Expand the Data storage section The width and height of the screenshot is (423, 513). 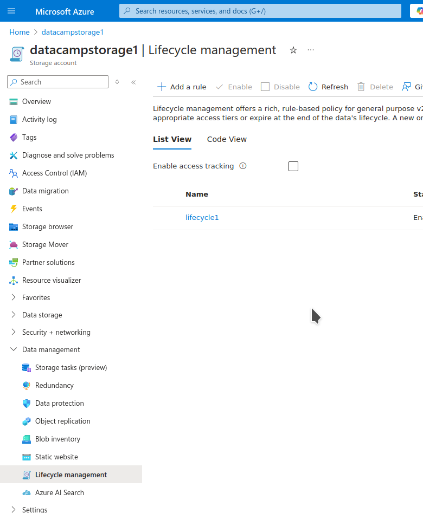14,315
